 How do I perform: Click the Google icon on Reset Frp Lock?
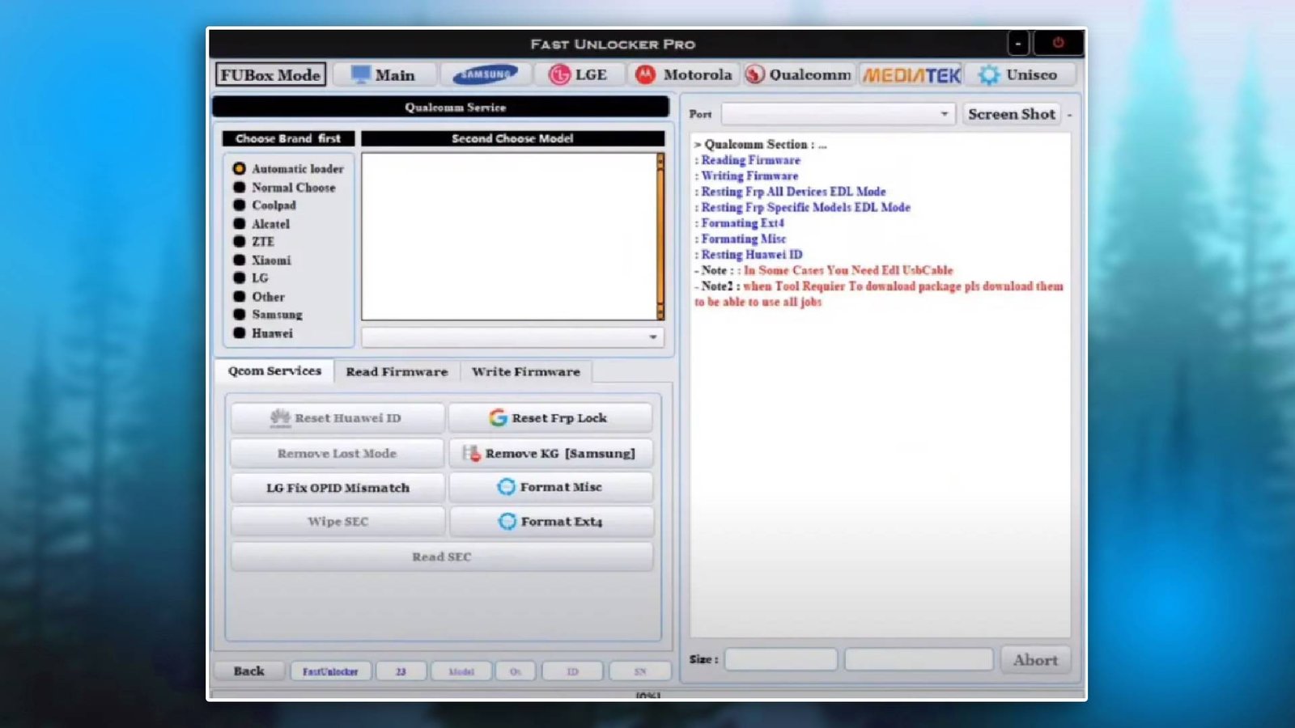[x=499, y=417]
